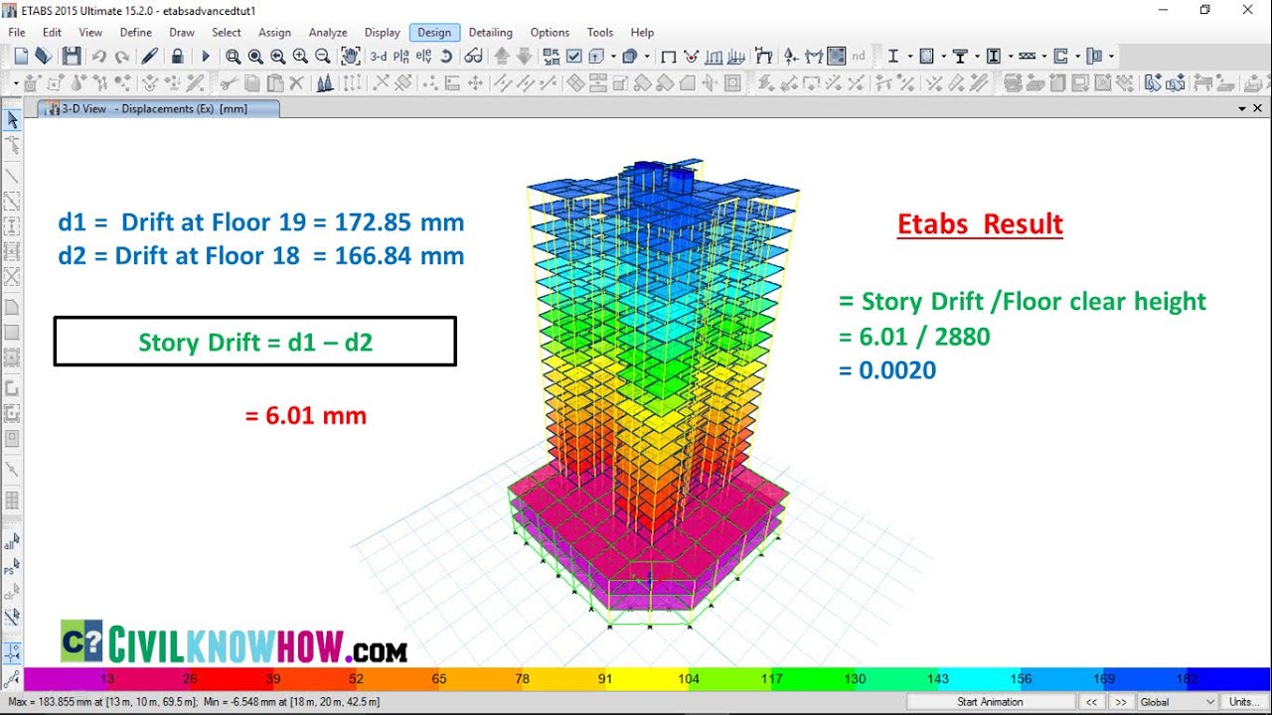This screenshot has width=1272, height=715.
Task: Open the Define menu
Action: (136, 33)
